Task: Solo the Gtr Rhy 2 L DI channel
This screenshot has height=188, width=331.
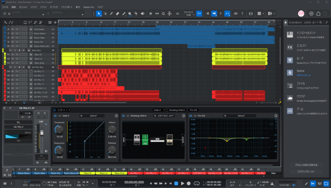Action: point(45,113)
